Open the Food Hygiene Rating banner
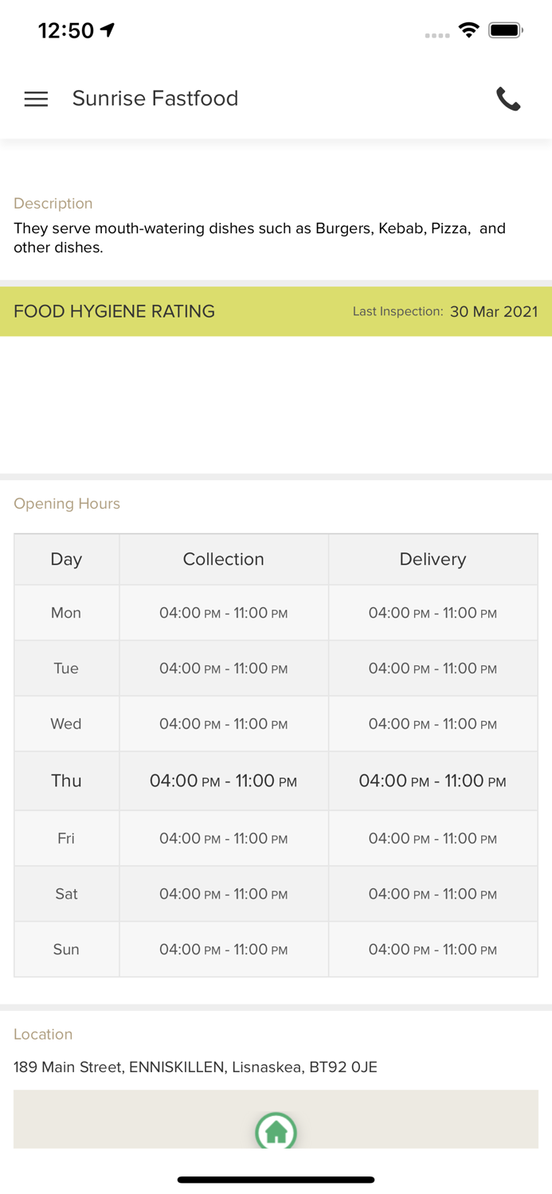Screen dimensions: 552x1194 [115, 311]
